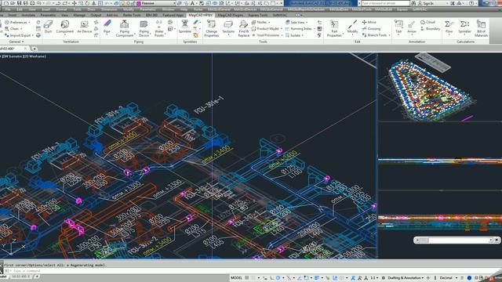Viewport: 502px width, 282px height.
Task: Open the Change Properties tool
Action: pyautogui.click(x=211, y=28)
